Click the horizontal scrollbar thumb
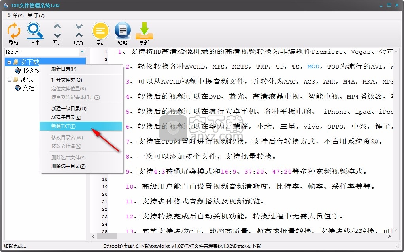The width and height of the screenshot is (404, 252). [107, 236]
